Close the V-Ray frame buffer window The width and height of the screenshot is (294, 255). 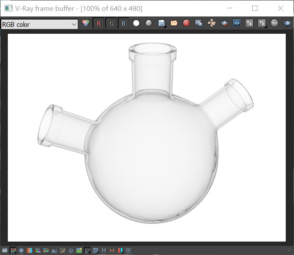(x=281, y=8)
